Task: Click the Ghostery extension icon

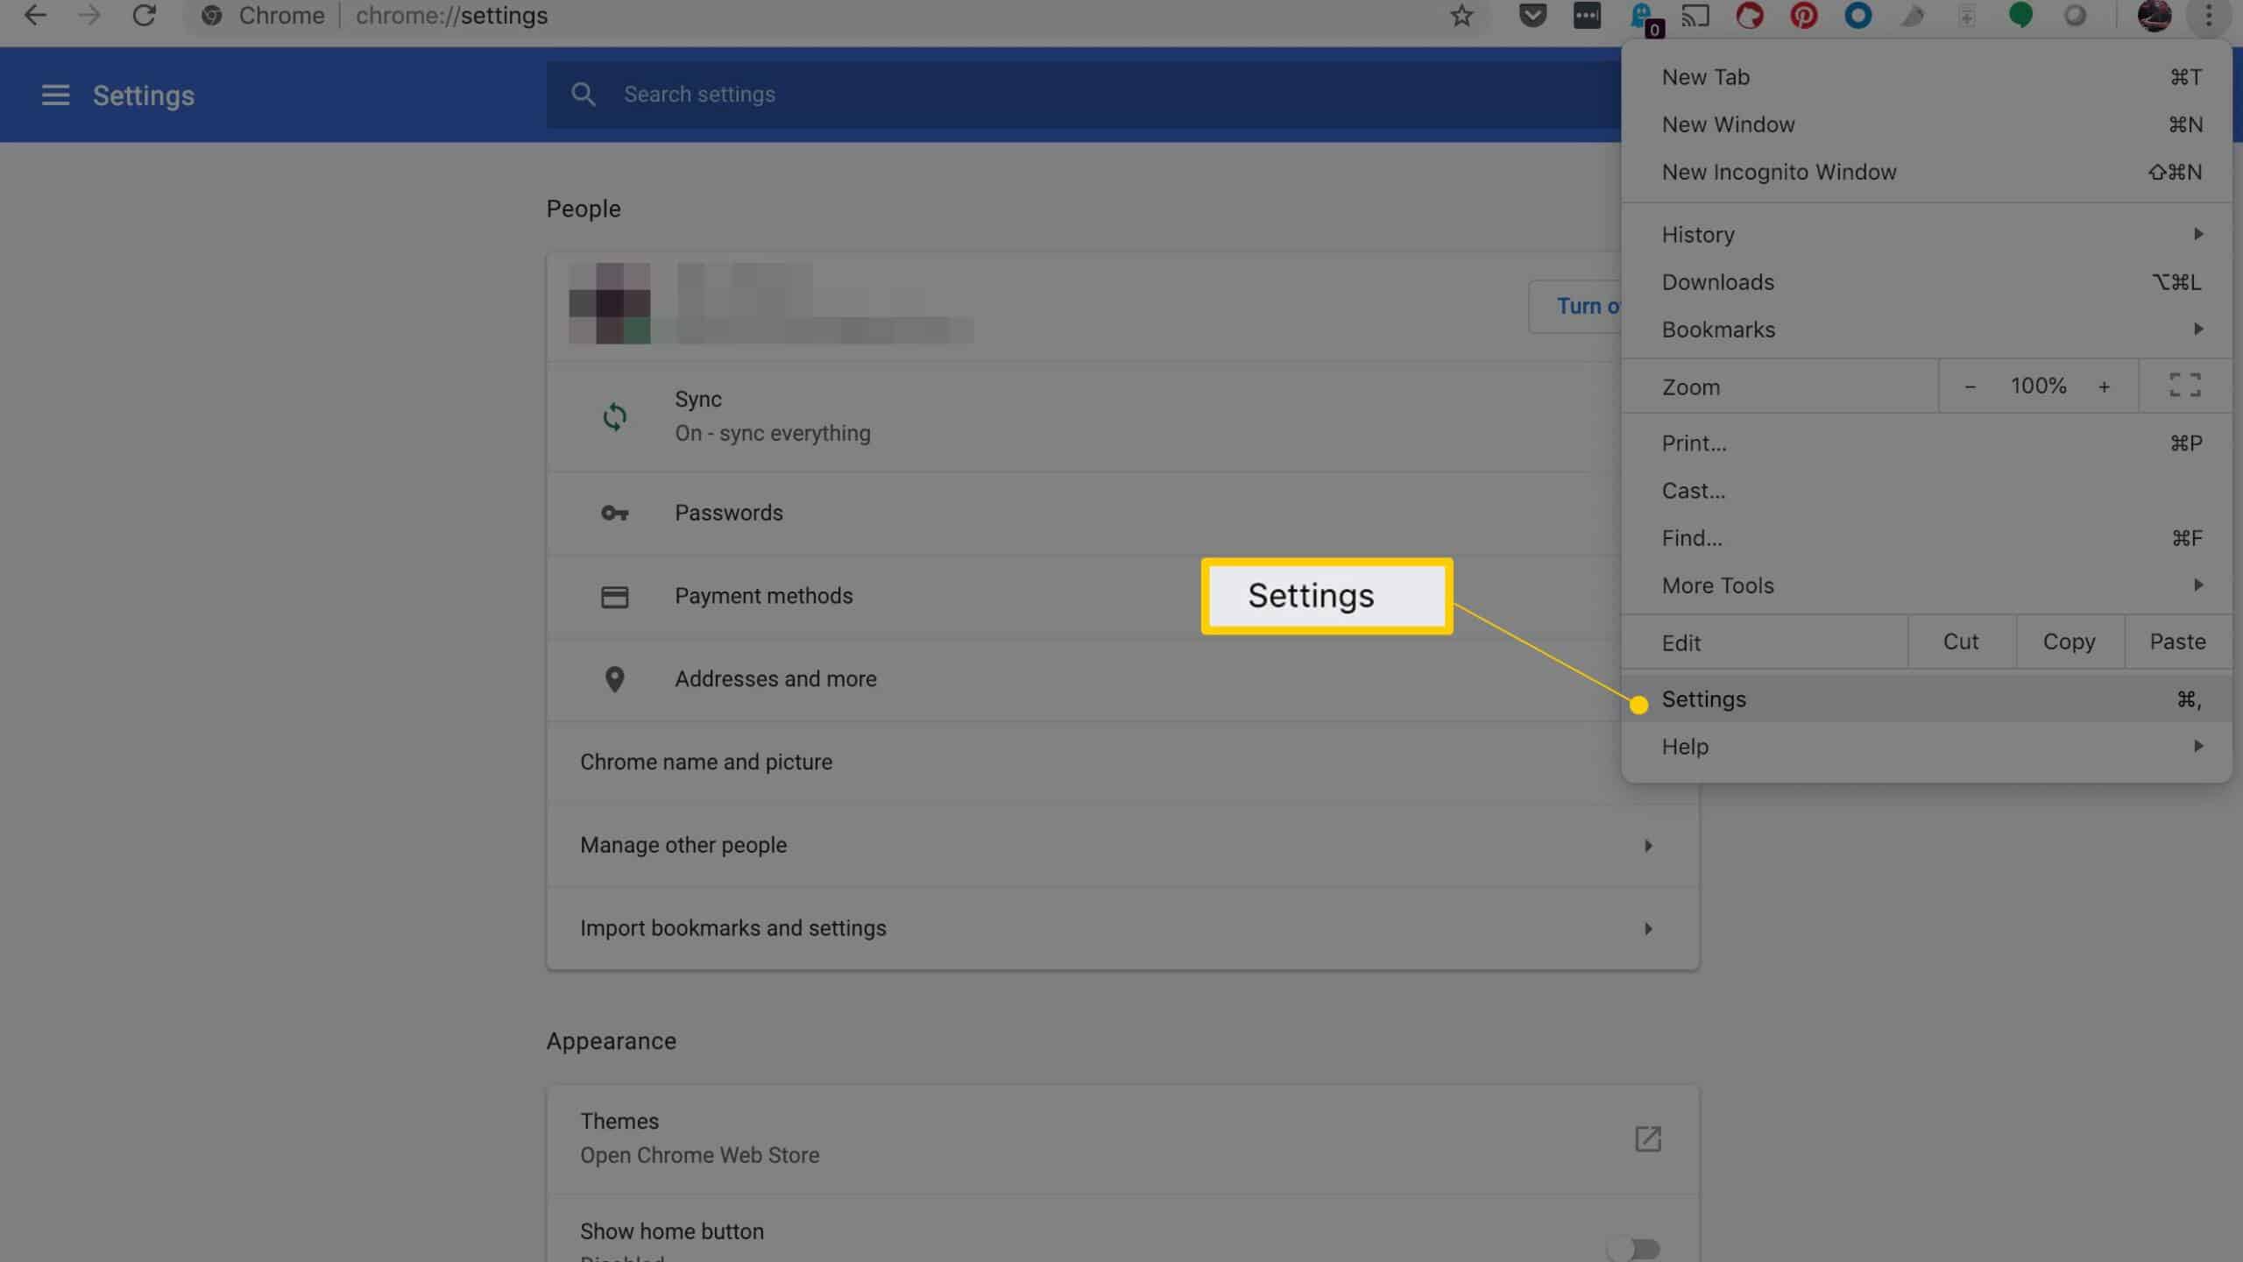Action: (1641, 15)
